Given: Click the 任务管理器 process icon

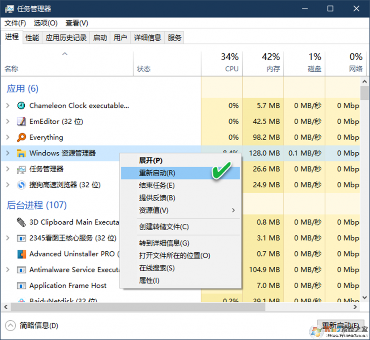Looking at the screenshot, I should (21, 169).
